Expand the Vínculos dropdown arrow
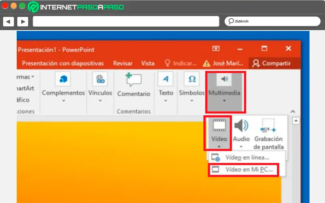 point(100,101)
